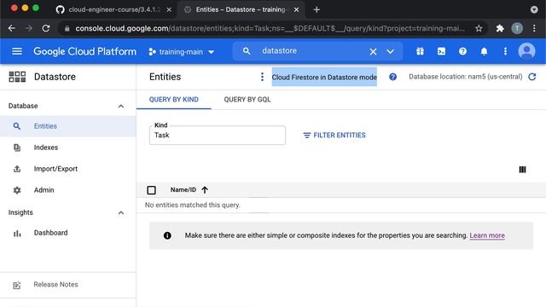Clear the datastore search text

pos(373,51)
